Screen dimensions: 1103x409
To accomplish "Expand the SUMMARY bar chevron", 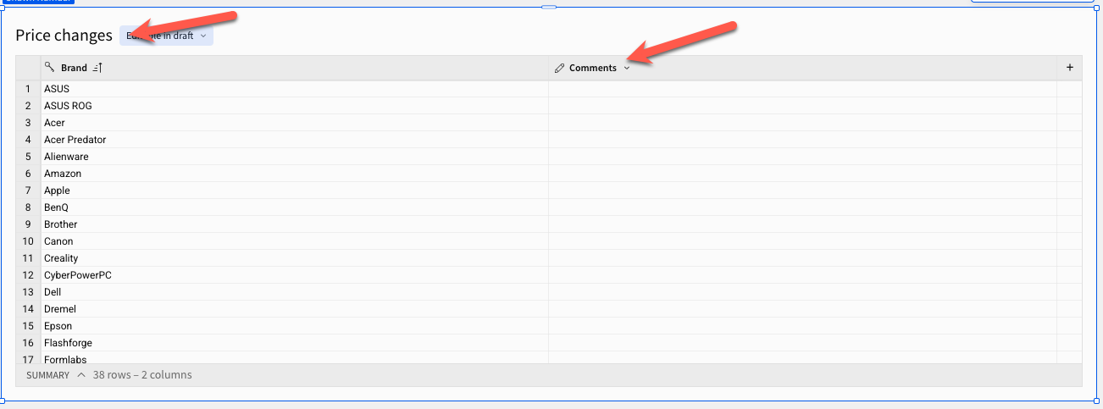I will tap(81, 374).
